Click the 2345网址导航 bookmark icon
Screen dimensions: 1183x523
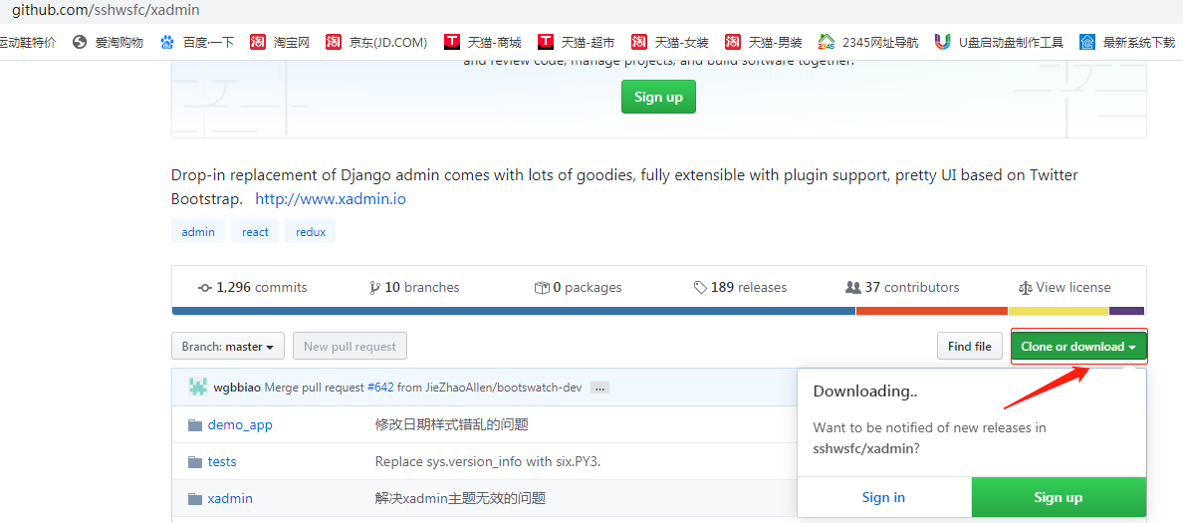click(827, 42)
